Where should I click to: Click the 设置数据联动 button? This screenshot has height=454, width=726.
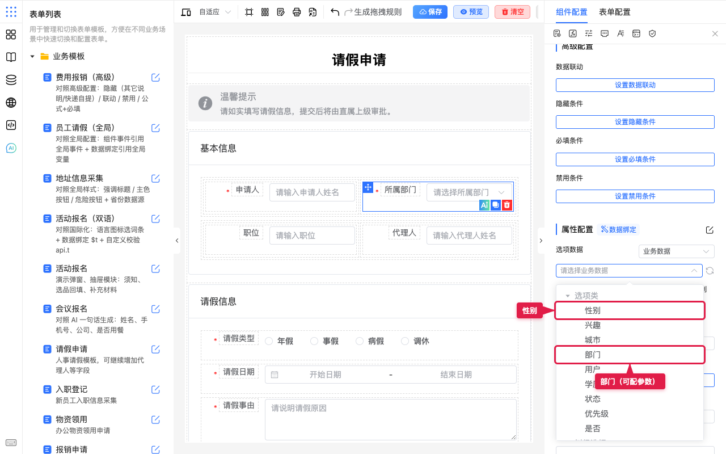coord(635,85)
